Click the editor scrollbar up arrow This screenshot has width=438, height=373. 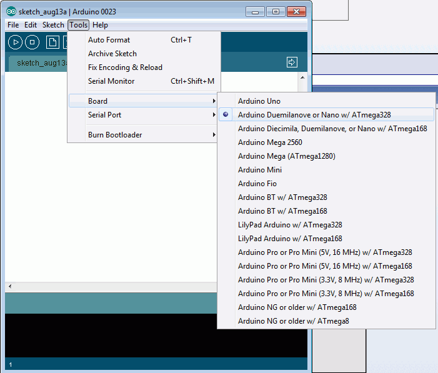(302, 78)
